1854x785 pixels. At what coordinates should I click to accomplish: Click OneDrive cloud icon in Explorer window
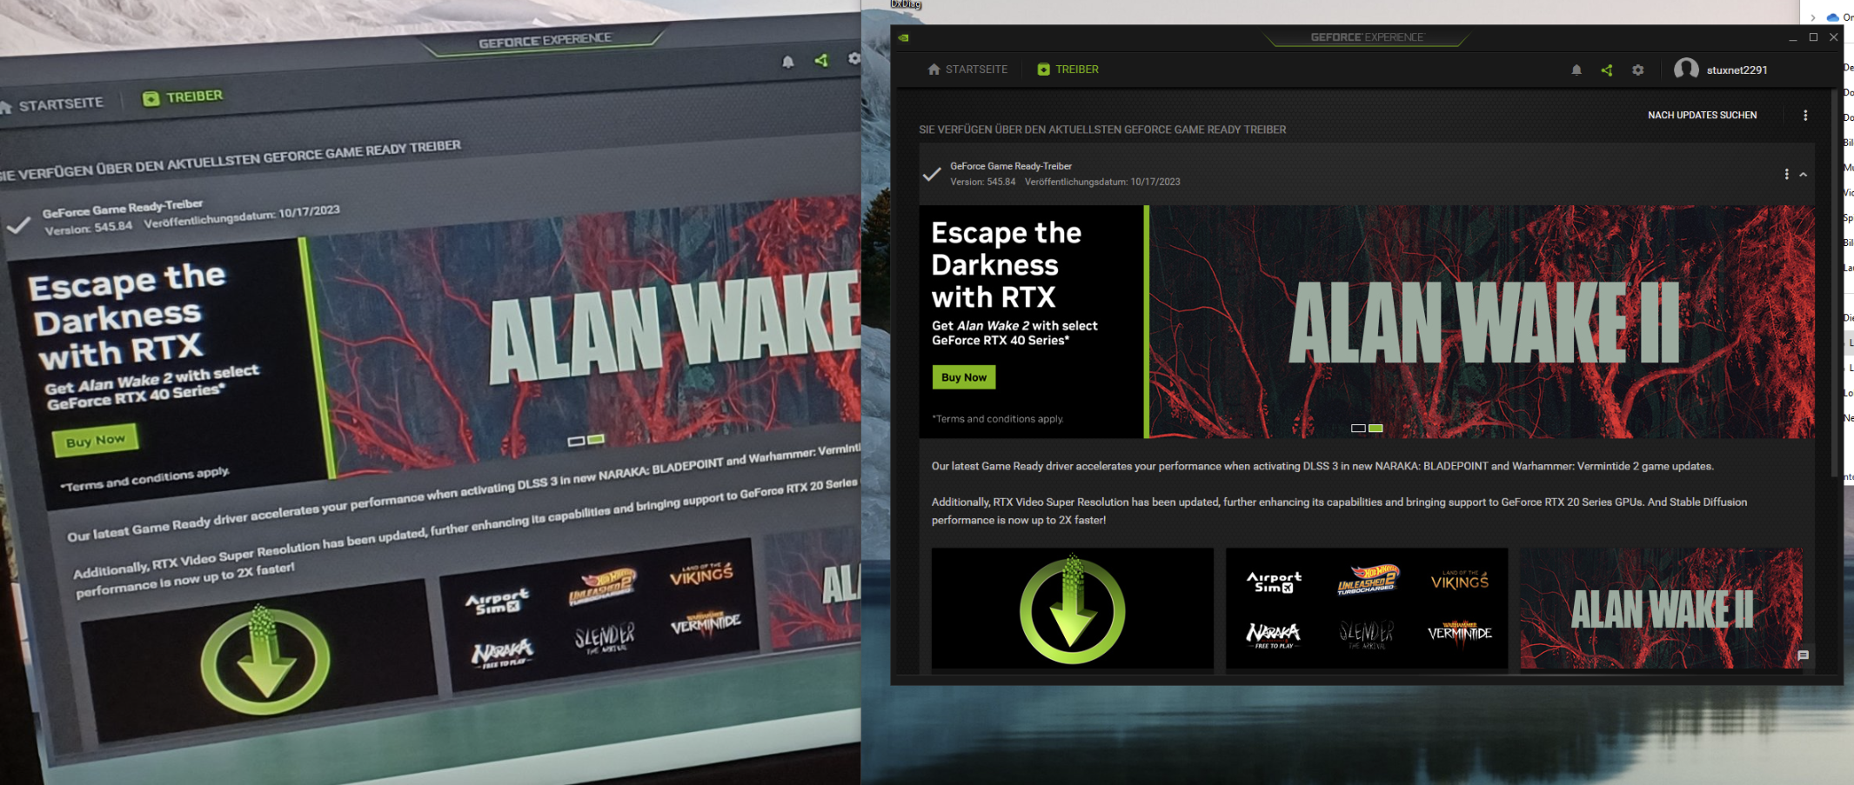point(1832,17)
